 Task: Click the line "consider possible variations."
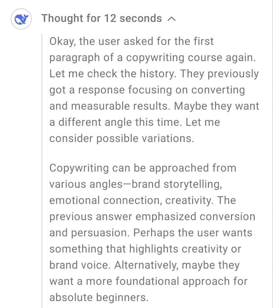tap(122, 139)
